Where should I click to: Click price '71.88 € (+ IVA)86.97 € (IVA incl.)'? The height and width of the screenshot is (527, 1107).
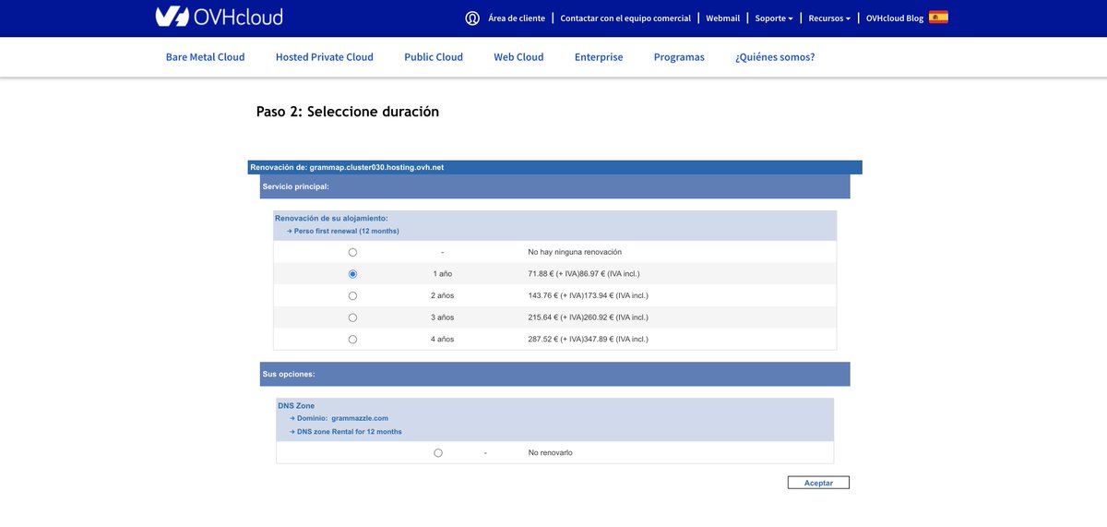point(583,274)
